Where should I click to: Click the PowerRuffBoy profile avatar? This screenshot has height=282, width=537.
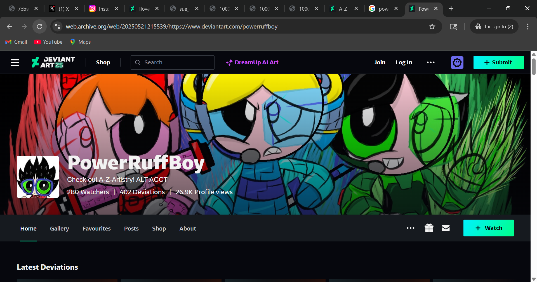pos(38,177)
